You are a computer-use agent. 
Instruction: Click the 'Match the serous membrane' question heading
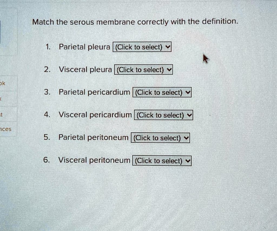point(135,21)
